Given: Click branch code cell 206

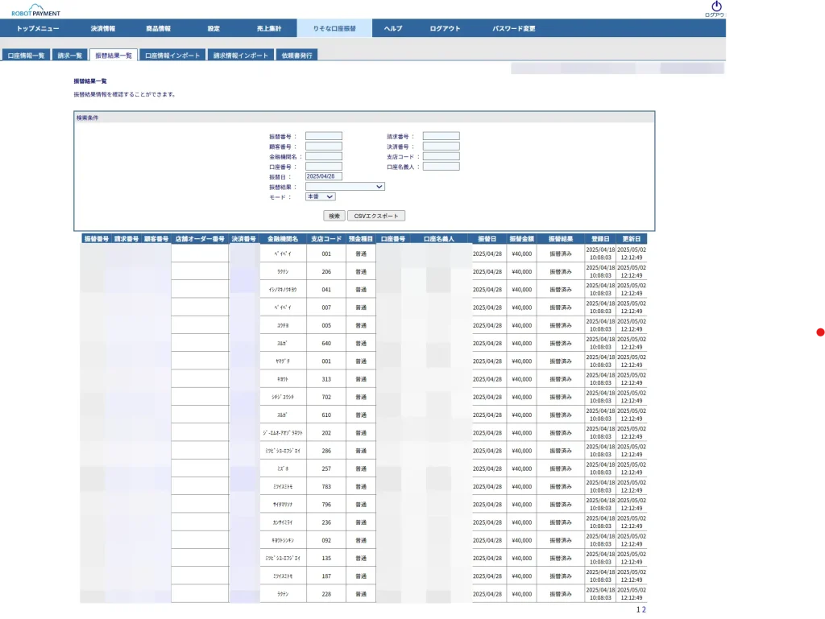Looking at the screenshot, I should click(327, 271).
